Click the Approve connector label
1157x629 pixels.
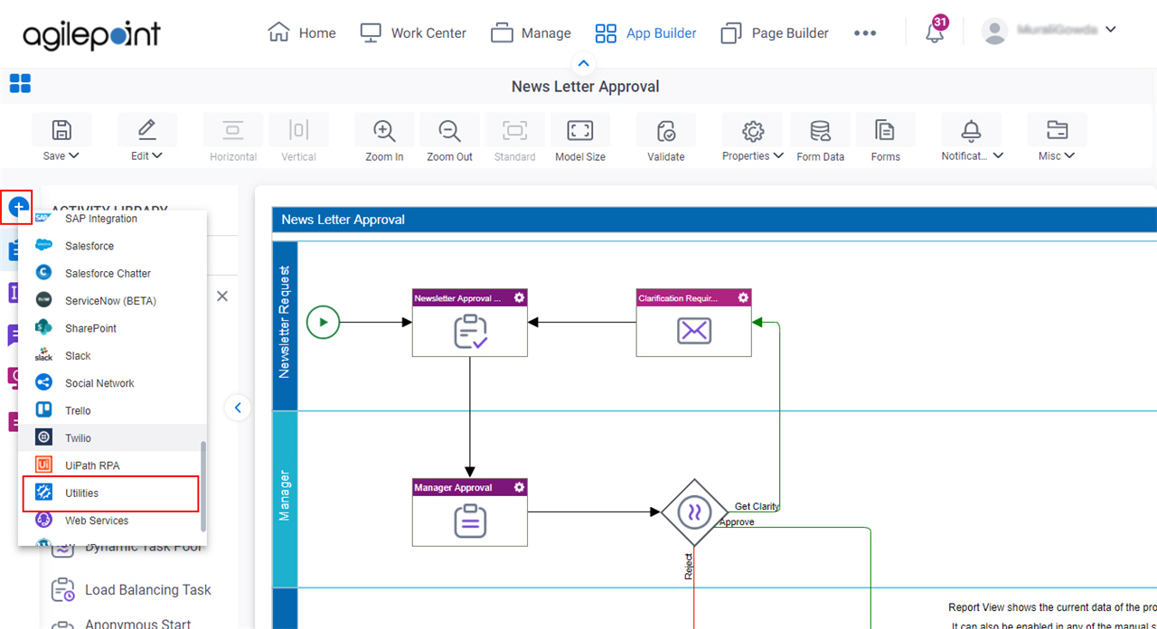[737, 522]
